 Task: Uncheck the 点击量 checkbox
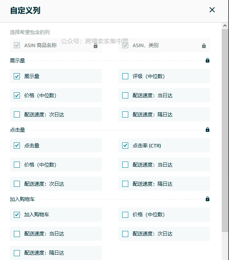pyautogui.click(x=17, y=146)
